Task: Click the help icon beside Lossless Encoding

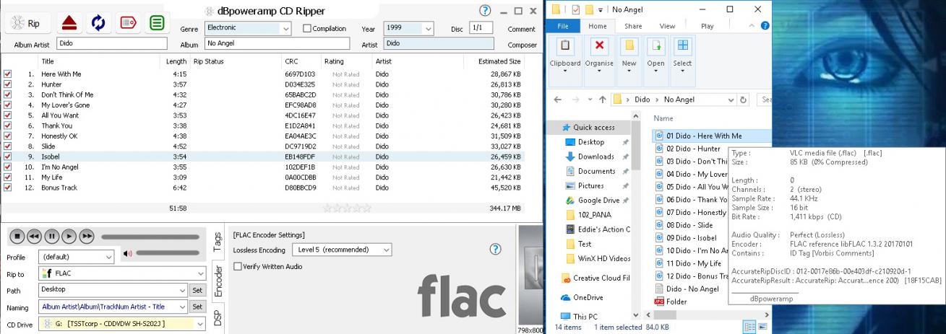Action: 495,249
